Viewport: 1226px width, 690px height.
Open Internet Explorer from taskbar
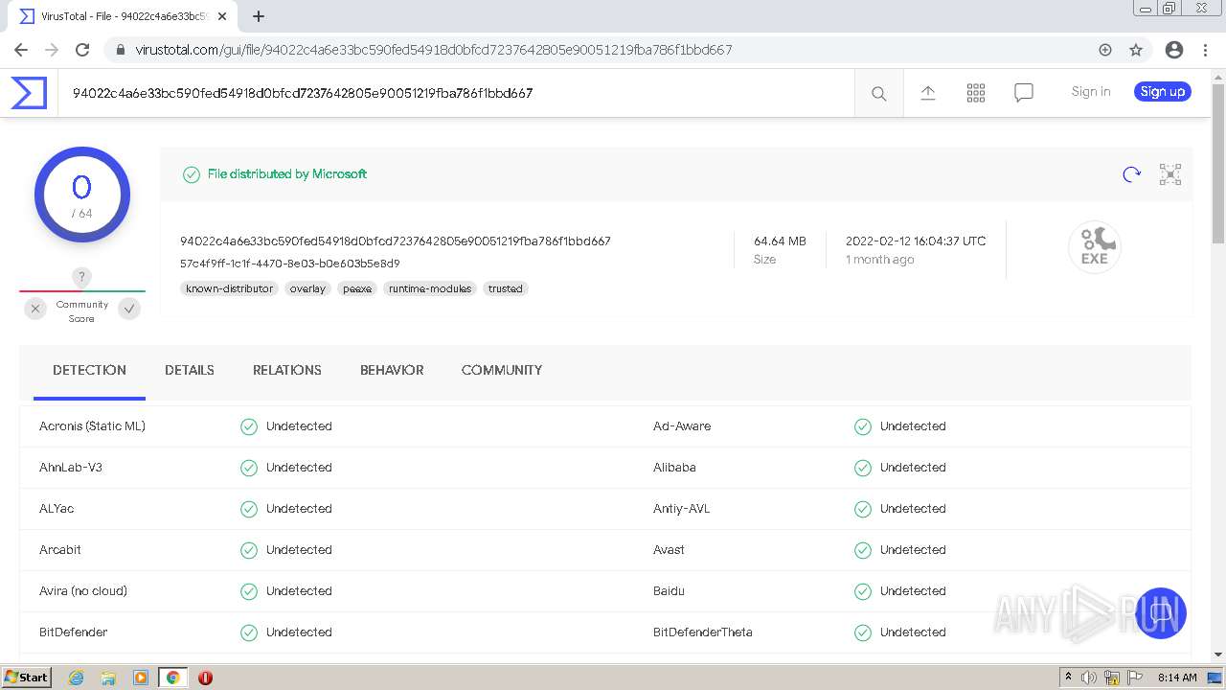(x=76, y=678)
